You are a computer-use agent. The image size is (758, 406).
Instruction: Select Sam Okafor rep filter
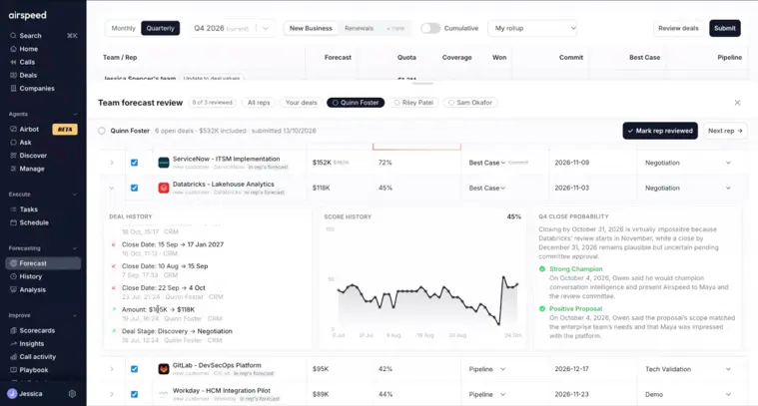click(470, 103)
